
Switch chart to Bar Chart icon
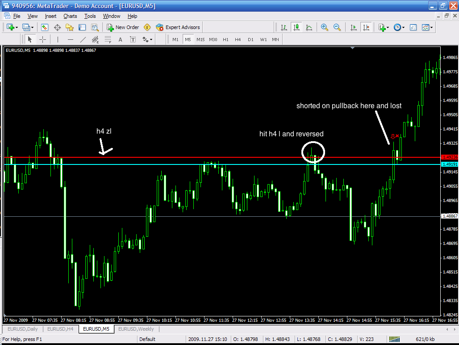point(284,27)
